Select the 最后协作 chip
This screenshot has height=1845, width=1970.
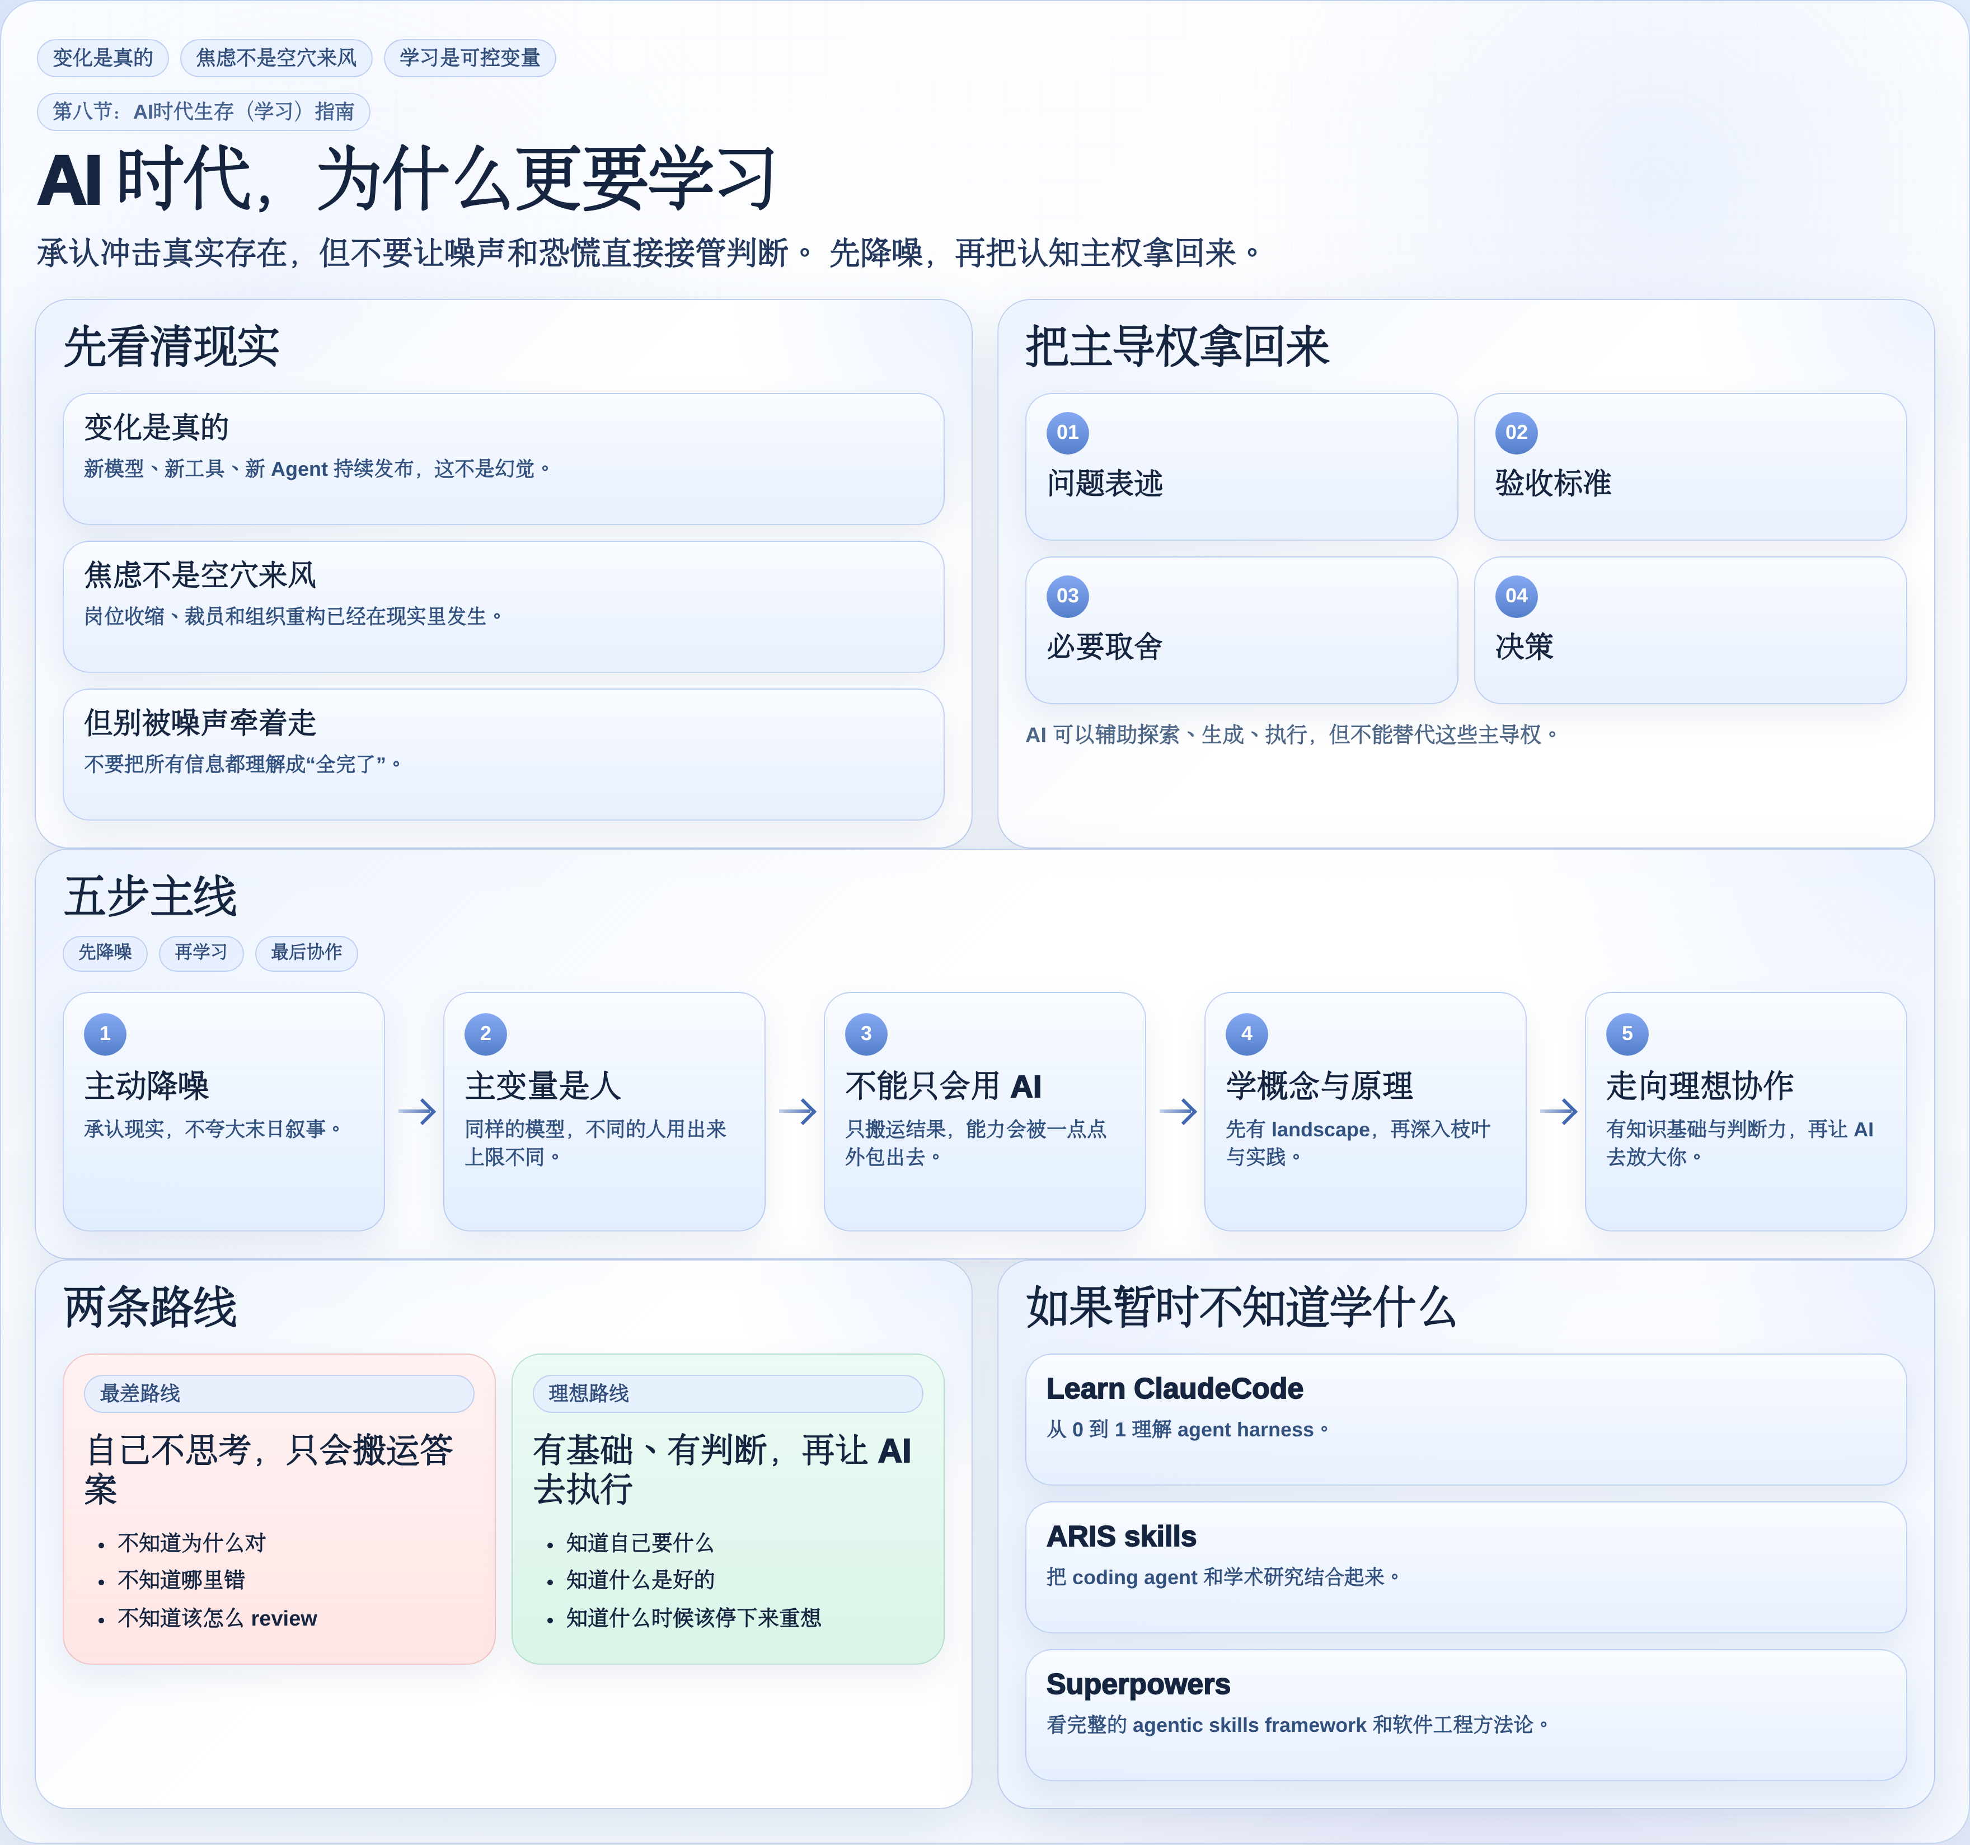tap(306, 953)
